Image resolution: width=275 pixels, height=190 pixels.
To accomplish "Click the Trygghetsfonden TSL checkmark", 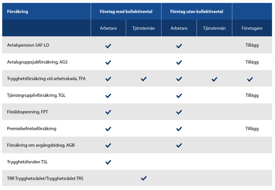I will tap(108, 162).
